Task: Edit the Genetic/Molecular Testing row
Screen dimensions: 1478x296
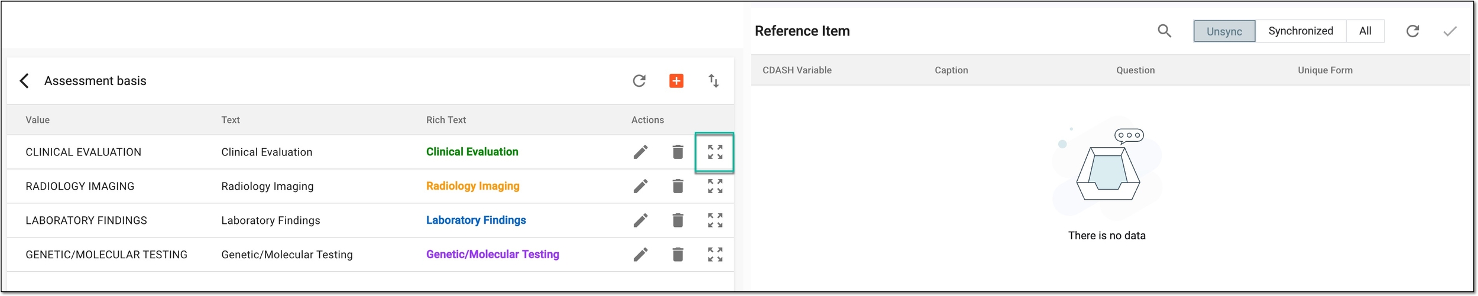Action: pos(640,255)
